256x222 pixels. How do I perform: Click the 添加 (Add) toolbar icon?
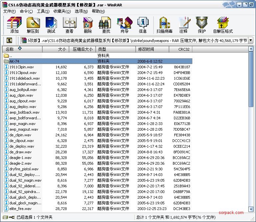point(14,25)
